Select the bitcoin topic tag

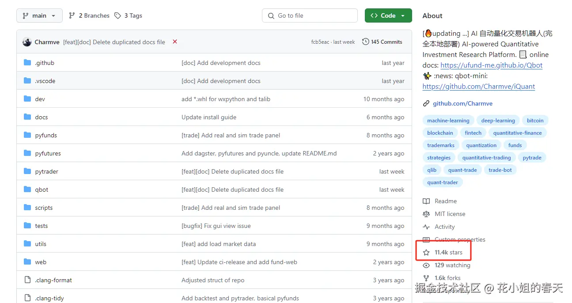(x=535, y=121)
